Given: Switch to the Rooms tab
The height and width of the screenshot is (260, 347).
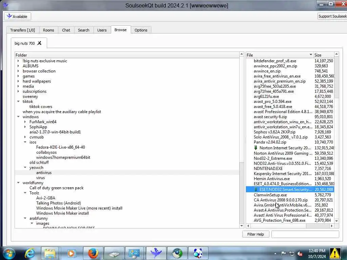Looking at the screenshot, I should coord(48,30).
